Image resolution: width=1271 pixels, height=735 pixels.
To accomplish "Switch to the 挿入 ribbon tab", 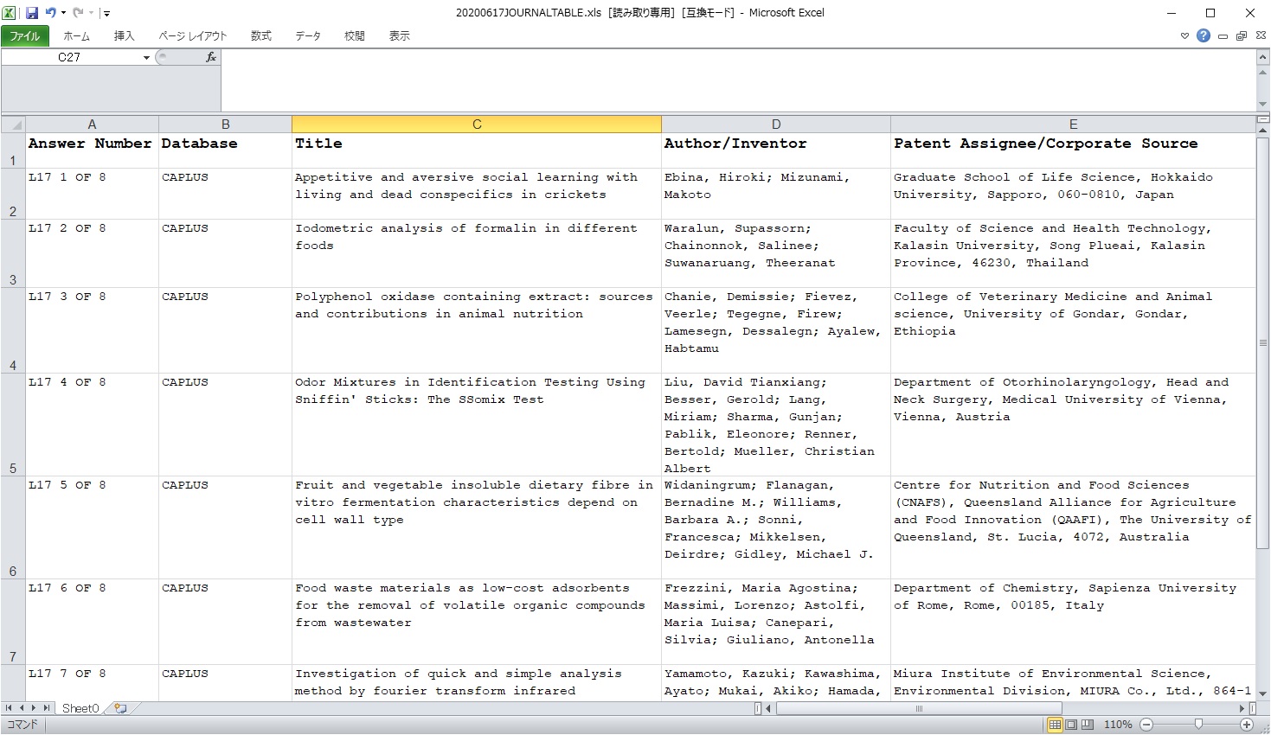I will pos(125,35).
